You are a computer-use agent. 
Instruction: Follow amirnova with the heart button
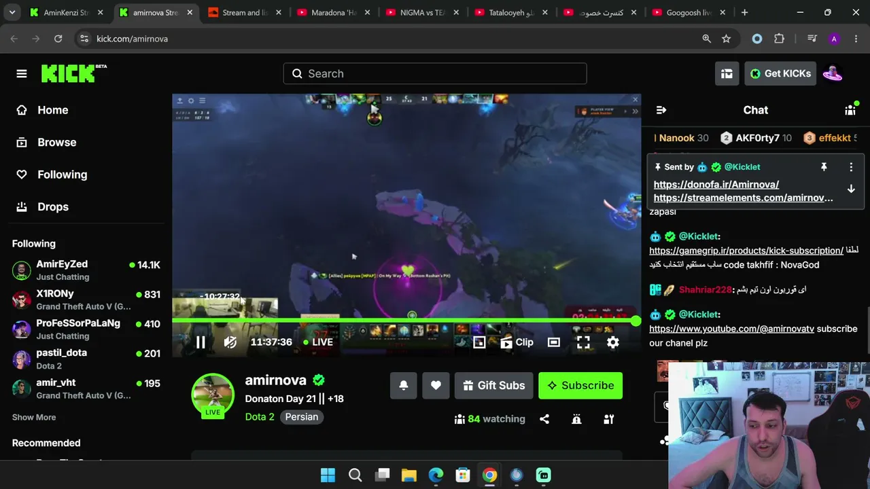point(436,385)
